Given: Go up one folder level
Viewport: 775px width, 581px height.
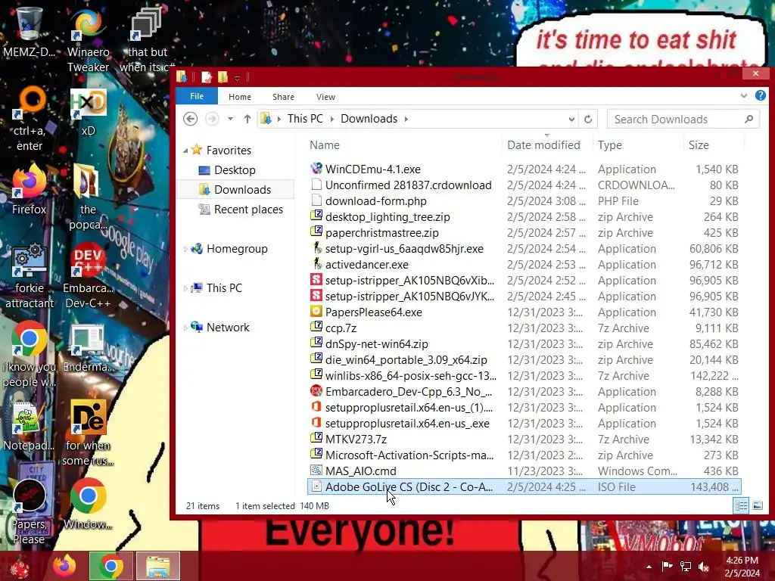Looking at the screenshot, I should coord(247,119).
